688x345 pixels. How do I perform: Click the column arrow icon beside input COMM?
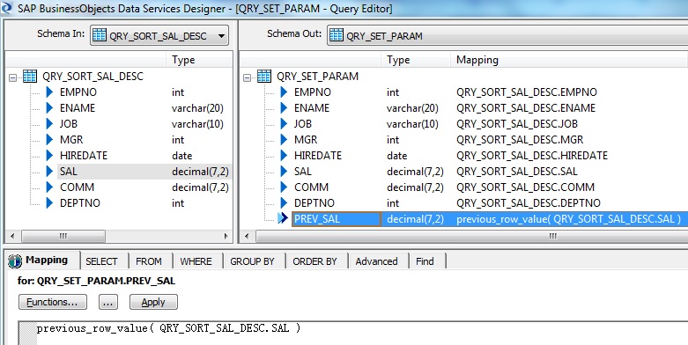click(x=49, y=187)
